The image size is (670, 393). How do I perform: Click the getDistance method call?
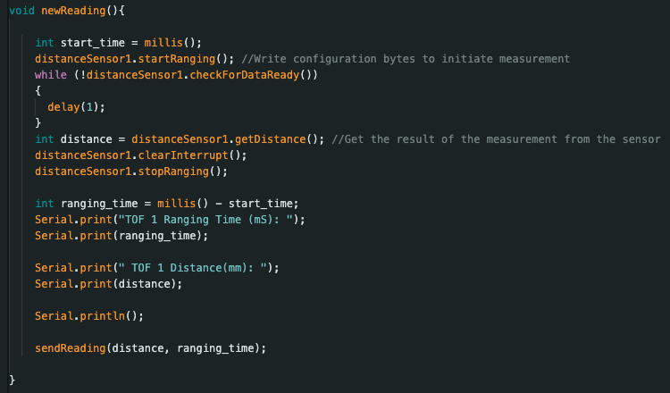270,139
